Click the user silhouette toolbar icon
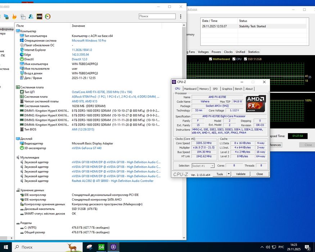Screen dimensions: 315x252 tap(31, 17)
